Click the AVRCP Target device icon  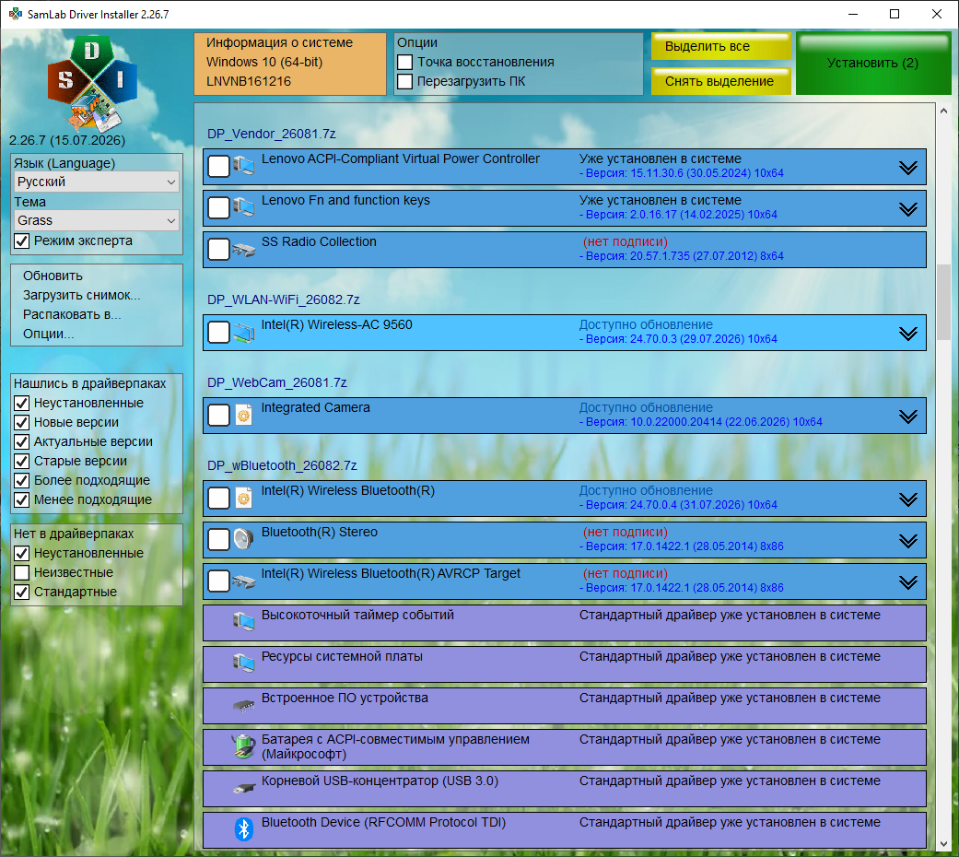243,581
